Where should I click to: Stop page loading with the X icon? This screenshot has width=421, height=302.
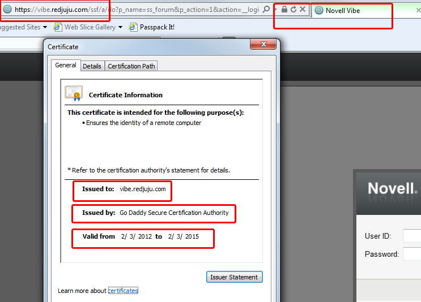[x=303, y=10]
